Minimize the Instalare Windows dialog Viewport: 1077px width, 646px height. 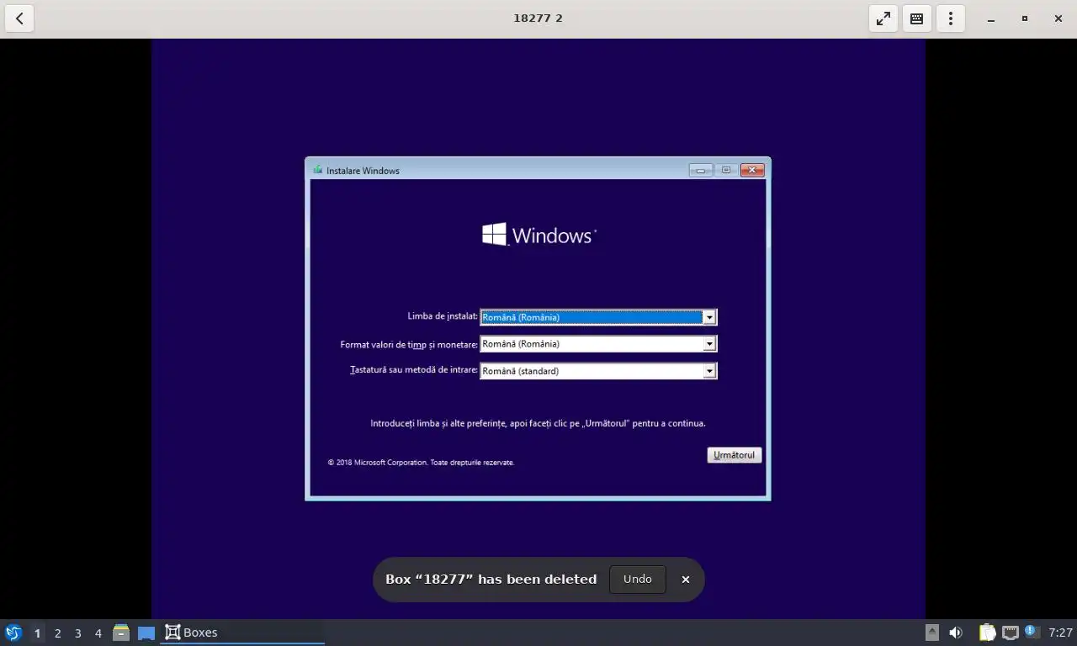(700, 170)
